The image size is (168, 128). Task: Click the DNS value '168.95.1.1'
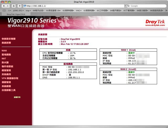pyautogui.click(x=74, y=78)
